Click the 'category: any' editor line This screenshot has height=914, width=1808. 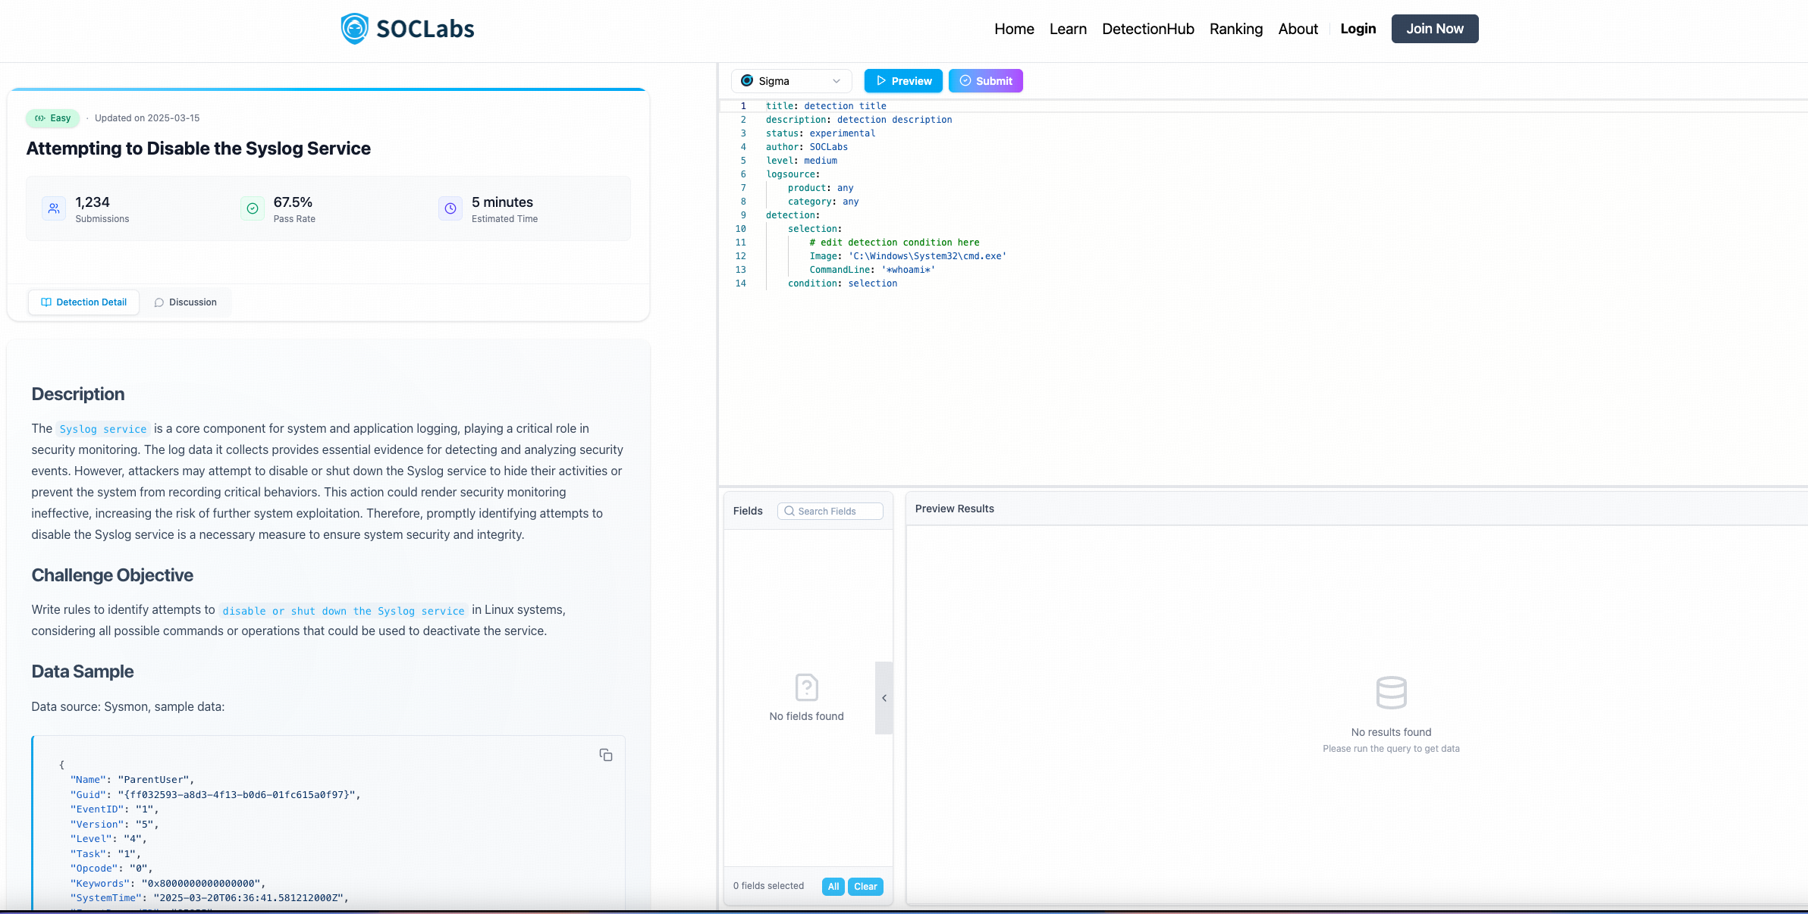pyautogui.click(x=824, y=202)
